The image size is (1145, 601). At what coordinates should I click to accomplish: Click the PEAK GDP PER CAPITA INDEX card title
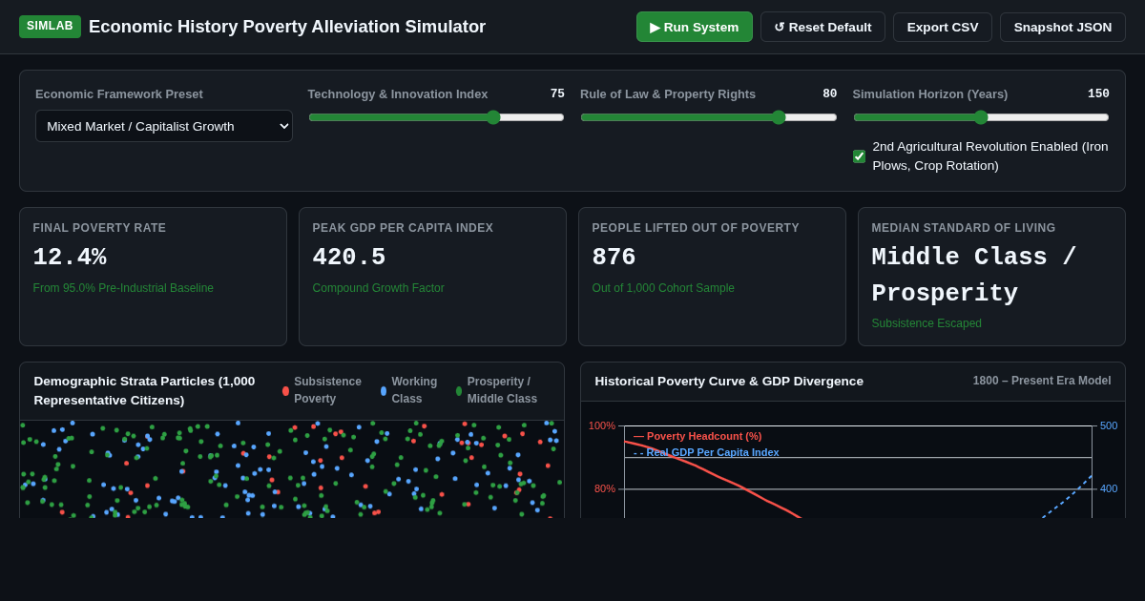(403, 228)
